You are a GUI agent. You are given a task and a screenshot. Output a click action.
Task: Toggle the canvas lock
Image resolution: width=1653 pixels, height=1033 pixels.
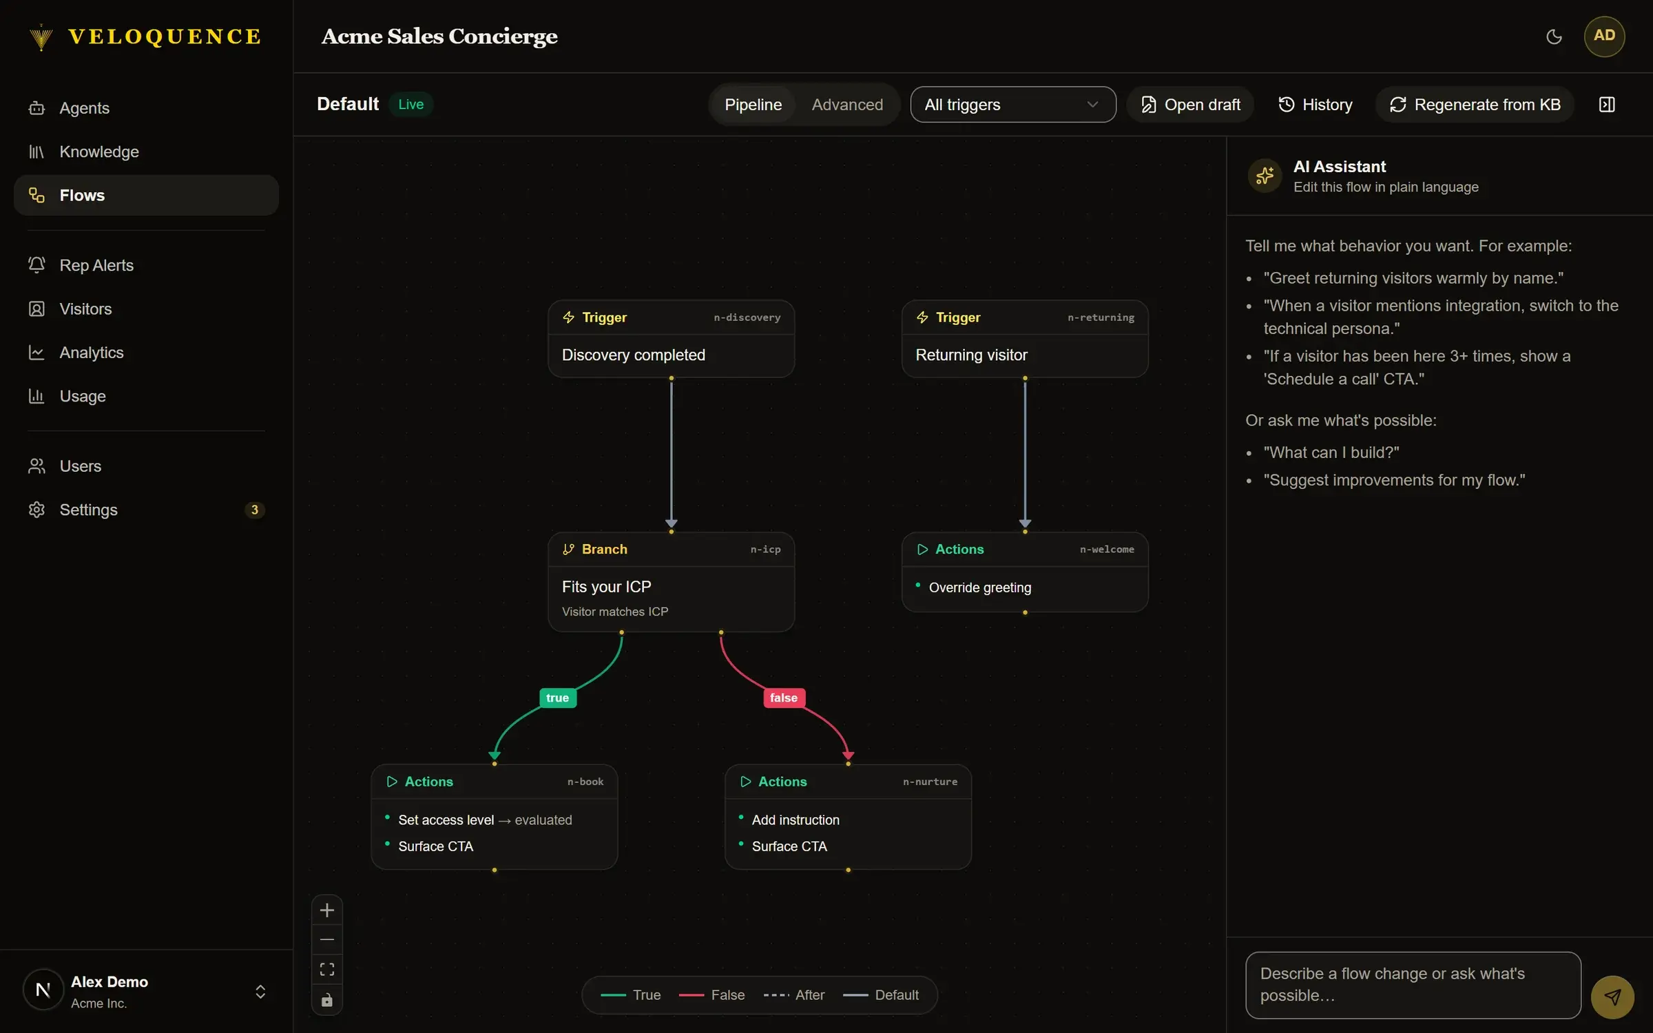click(x=327, y=1000)
